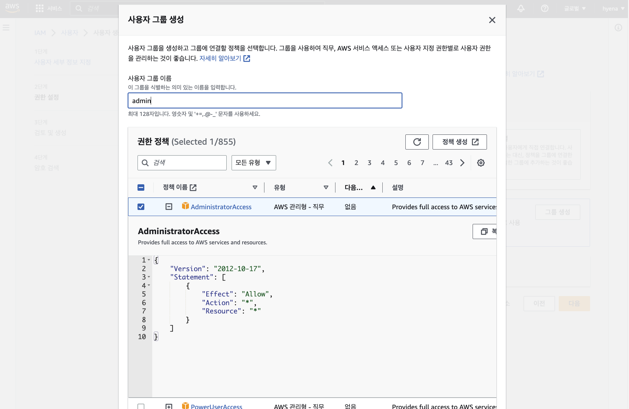Select page 5 of policies
Image resolution: width=629 pixels, height=409 pixels.
396,163
